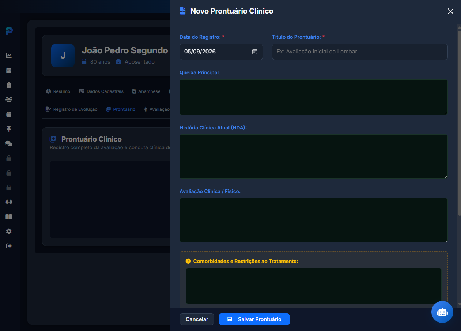461x331 pixels.
Task: Click the "Aposentado" occupation text
Action: (140, 62)
